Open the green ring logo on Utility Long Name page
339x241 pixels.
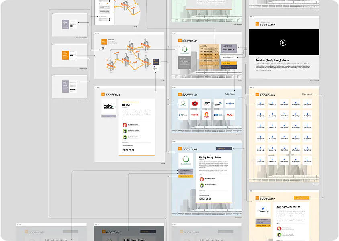pyautogui.click(x=186, y=160)
